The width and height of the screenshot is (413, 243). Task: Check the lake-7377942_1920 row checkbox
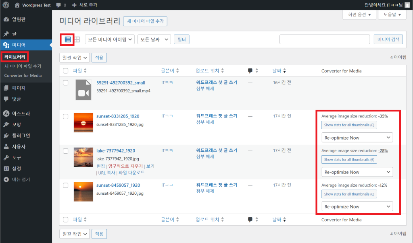click(66, 151)
